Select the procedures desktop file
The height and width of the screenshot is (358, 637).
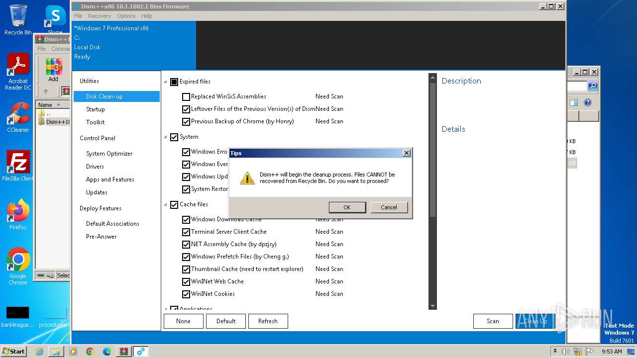coord(55,317)
